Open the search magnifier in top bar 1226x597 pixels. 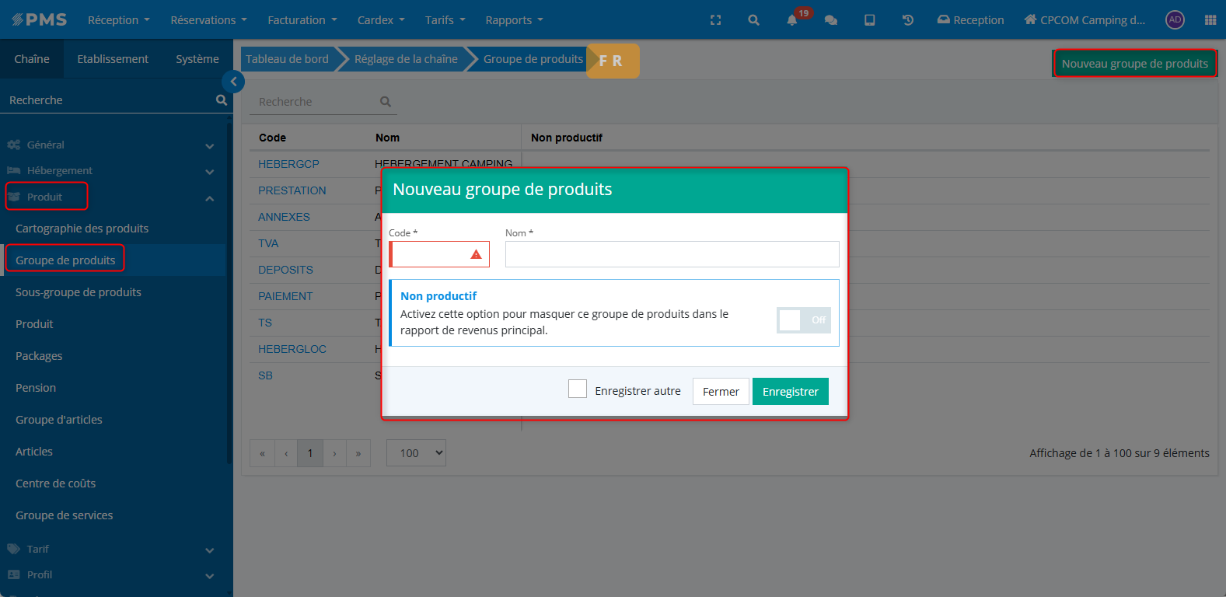coord(753,20)
